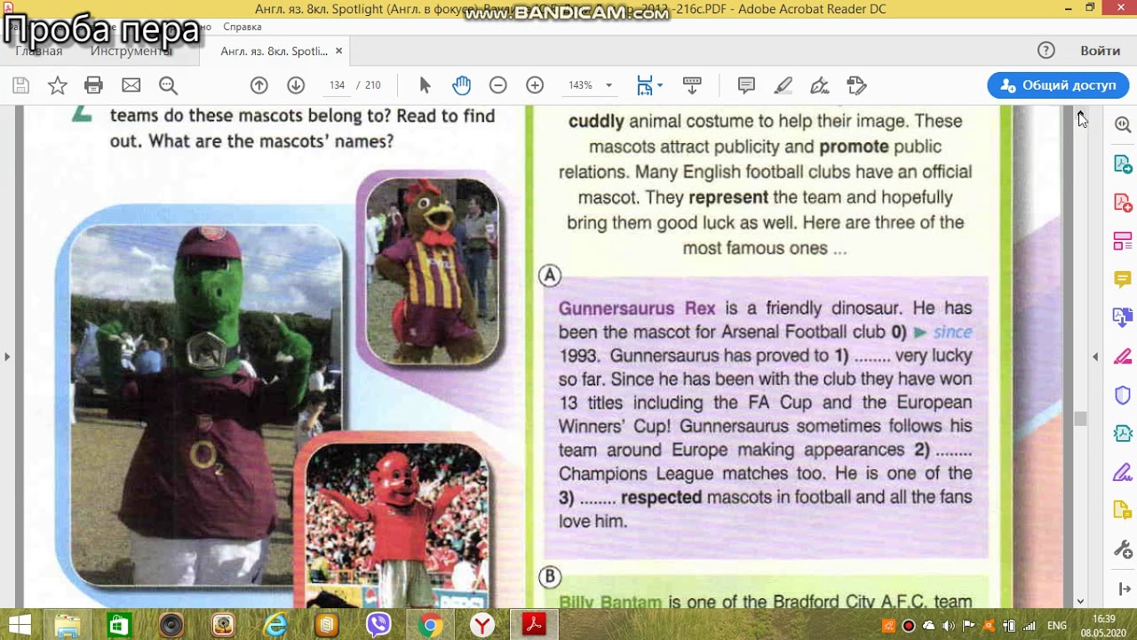
Task: Click the collapse pane arrow icon
Action: point(1123,588)
